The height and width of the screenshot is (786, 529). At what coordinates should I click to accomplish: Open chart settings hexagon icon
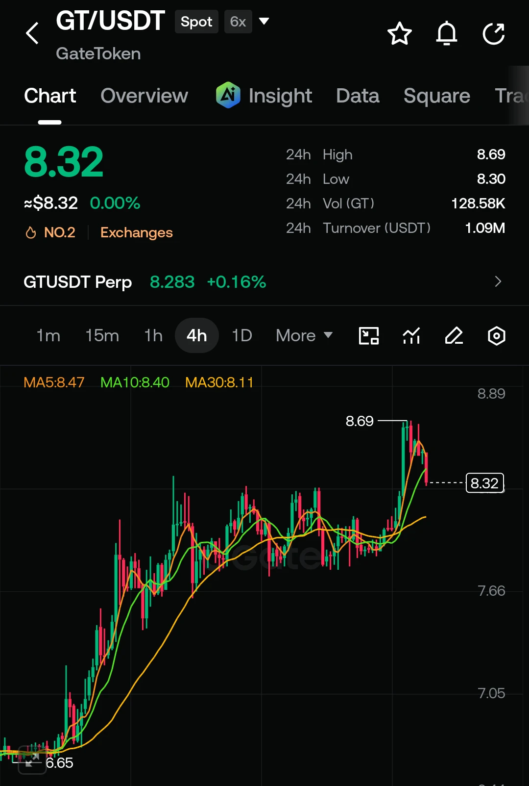497,336
